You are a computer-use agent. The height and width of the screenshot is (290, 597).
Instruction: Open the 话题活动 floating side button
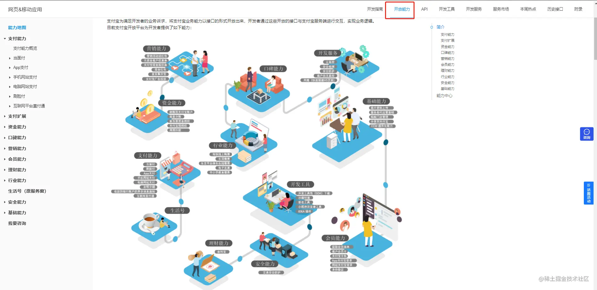[589, 193]
